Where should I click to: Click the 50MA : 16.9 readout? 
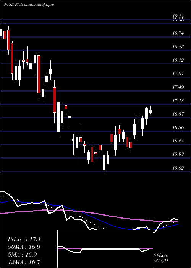pos(24,247)
